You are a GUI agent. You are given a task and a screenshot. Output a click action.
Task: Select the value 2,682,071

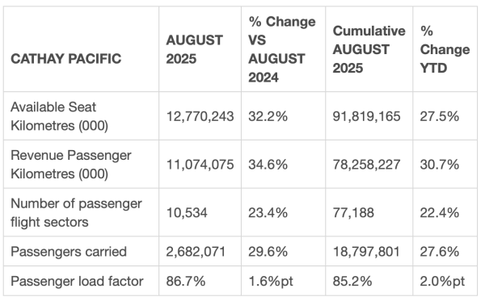pyautogui.click(x=196, y=252)
